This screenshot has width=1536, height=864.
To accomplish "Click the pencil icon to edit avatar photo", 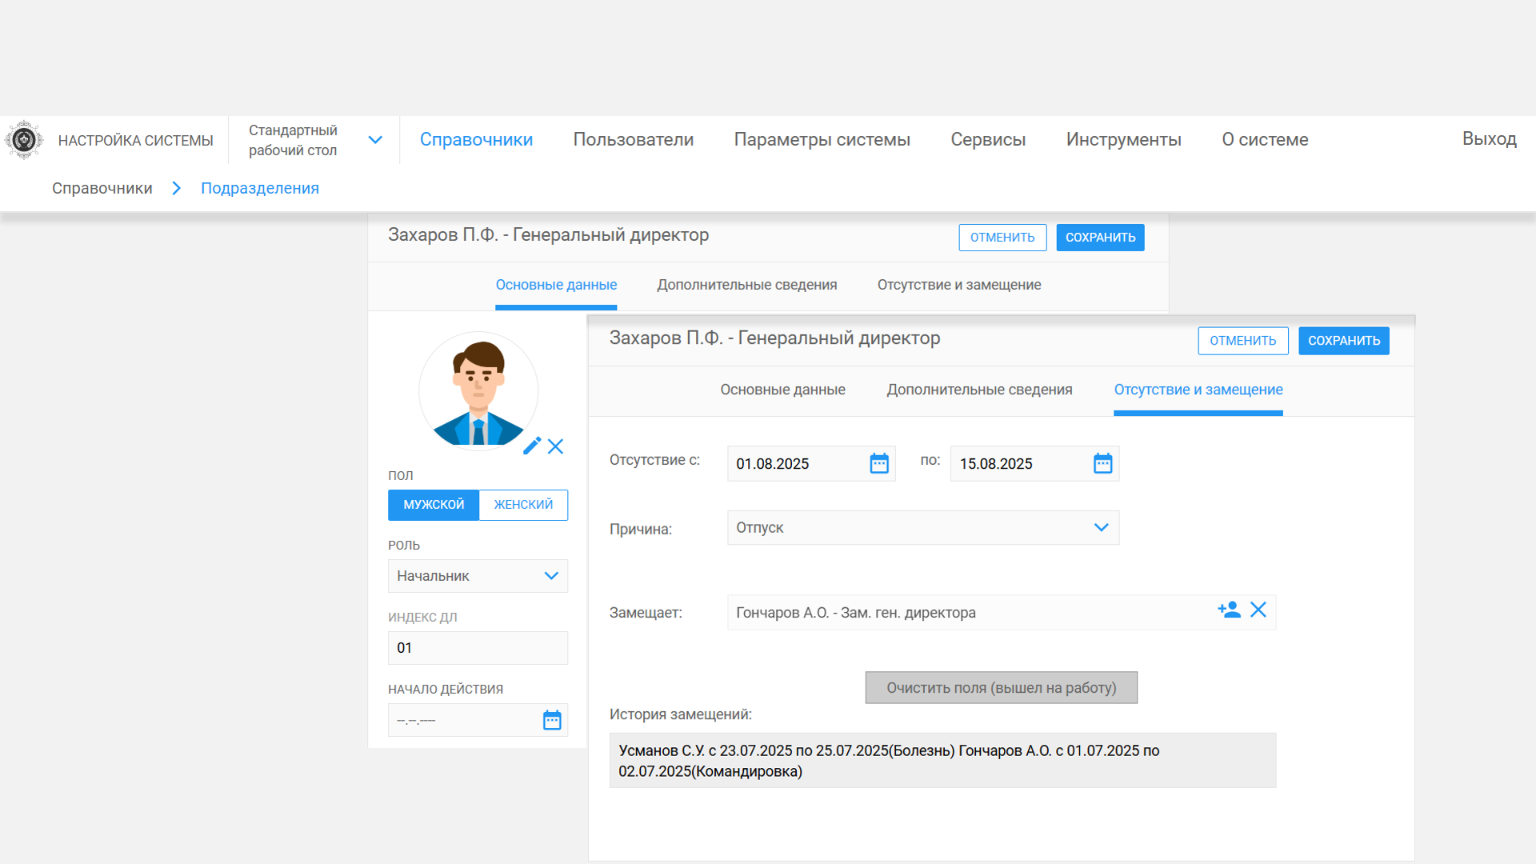I will coord(532,446).
